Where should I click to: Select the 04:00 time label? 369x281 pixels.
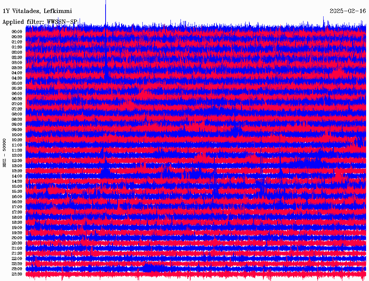(x=17, y=73)
